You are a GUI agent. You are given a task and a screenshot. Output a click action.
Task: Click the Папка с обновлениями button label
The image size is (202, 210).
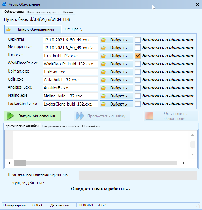pyautogui.click(x=35, y=29)
